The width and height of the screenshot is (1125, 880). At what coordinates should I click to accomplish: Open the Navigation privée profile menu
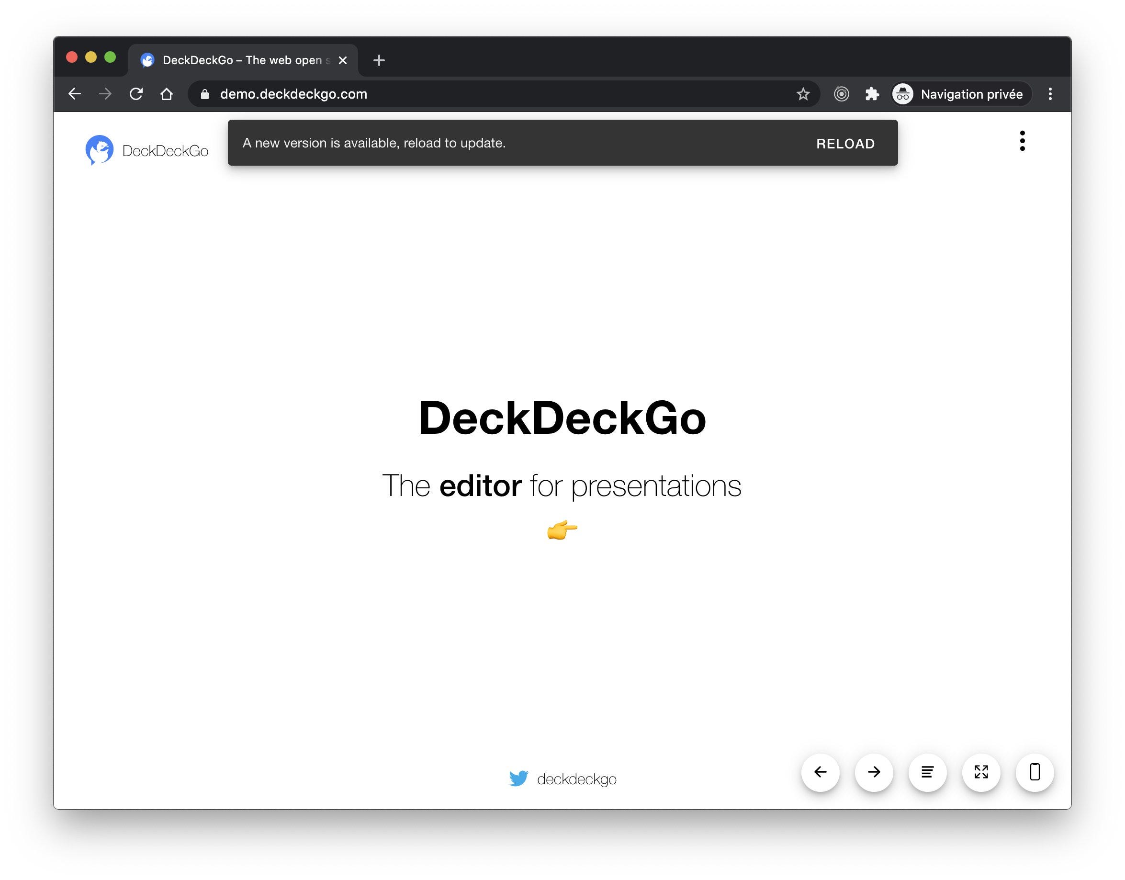pyautogui.click(x=961, y=94)
